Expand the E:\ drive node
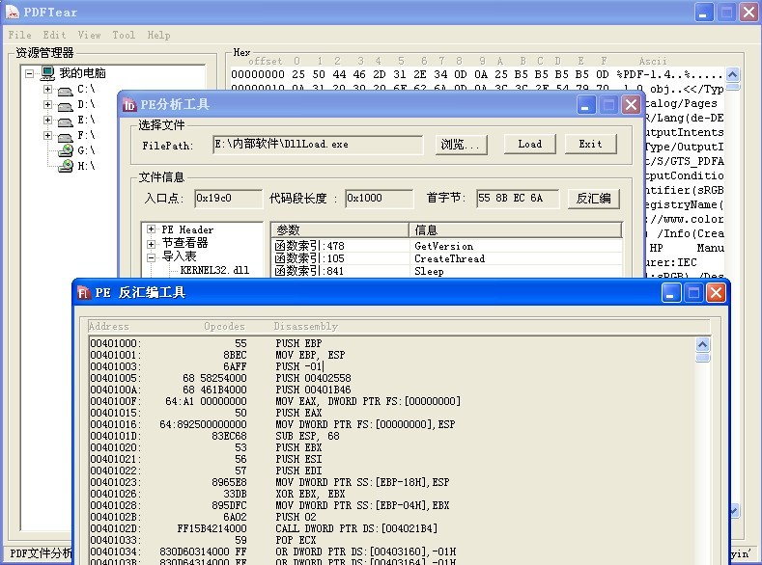 (47, 121)
